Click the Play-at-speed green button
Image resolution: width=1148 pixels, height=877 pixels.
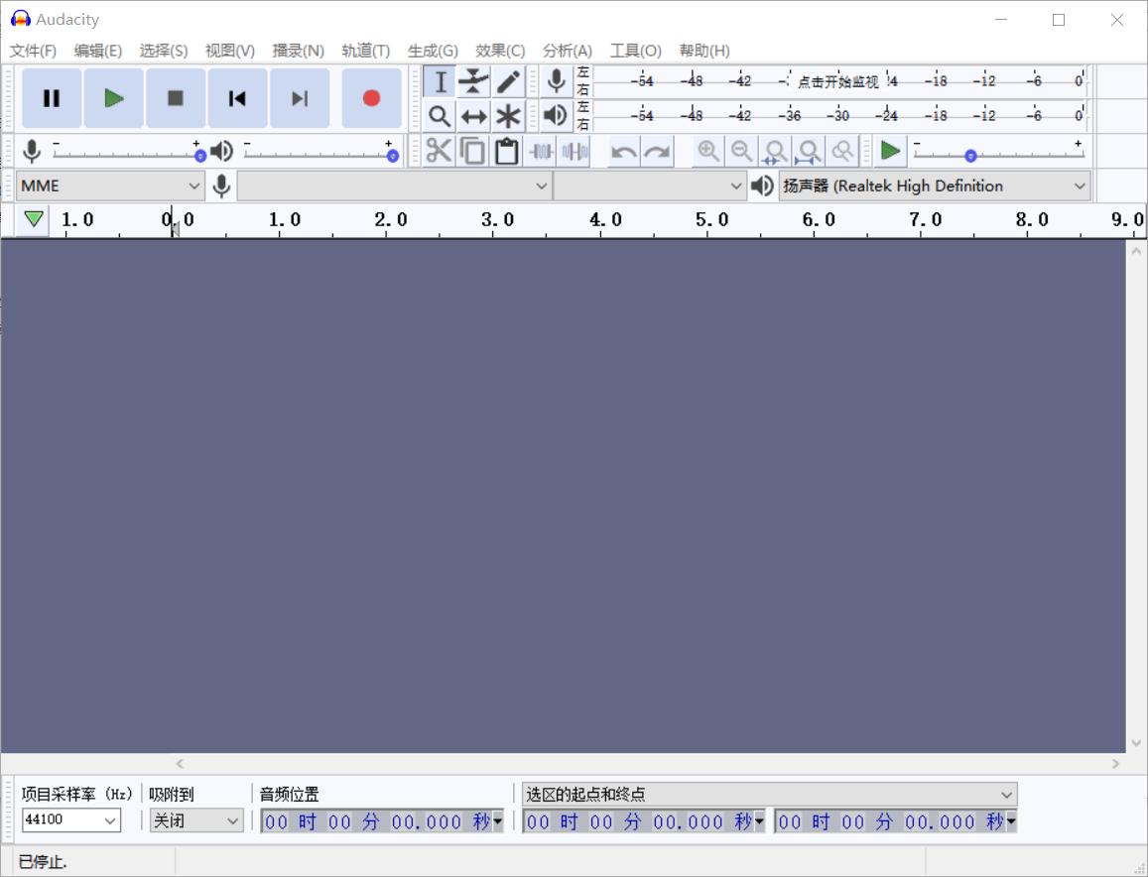[x=890, y=151]
